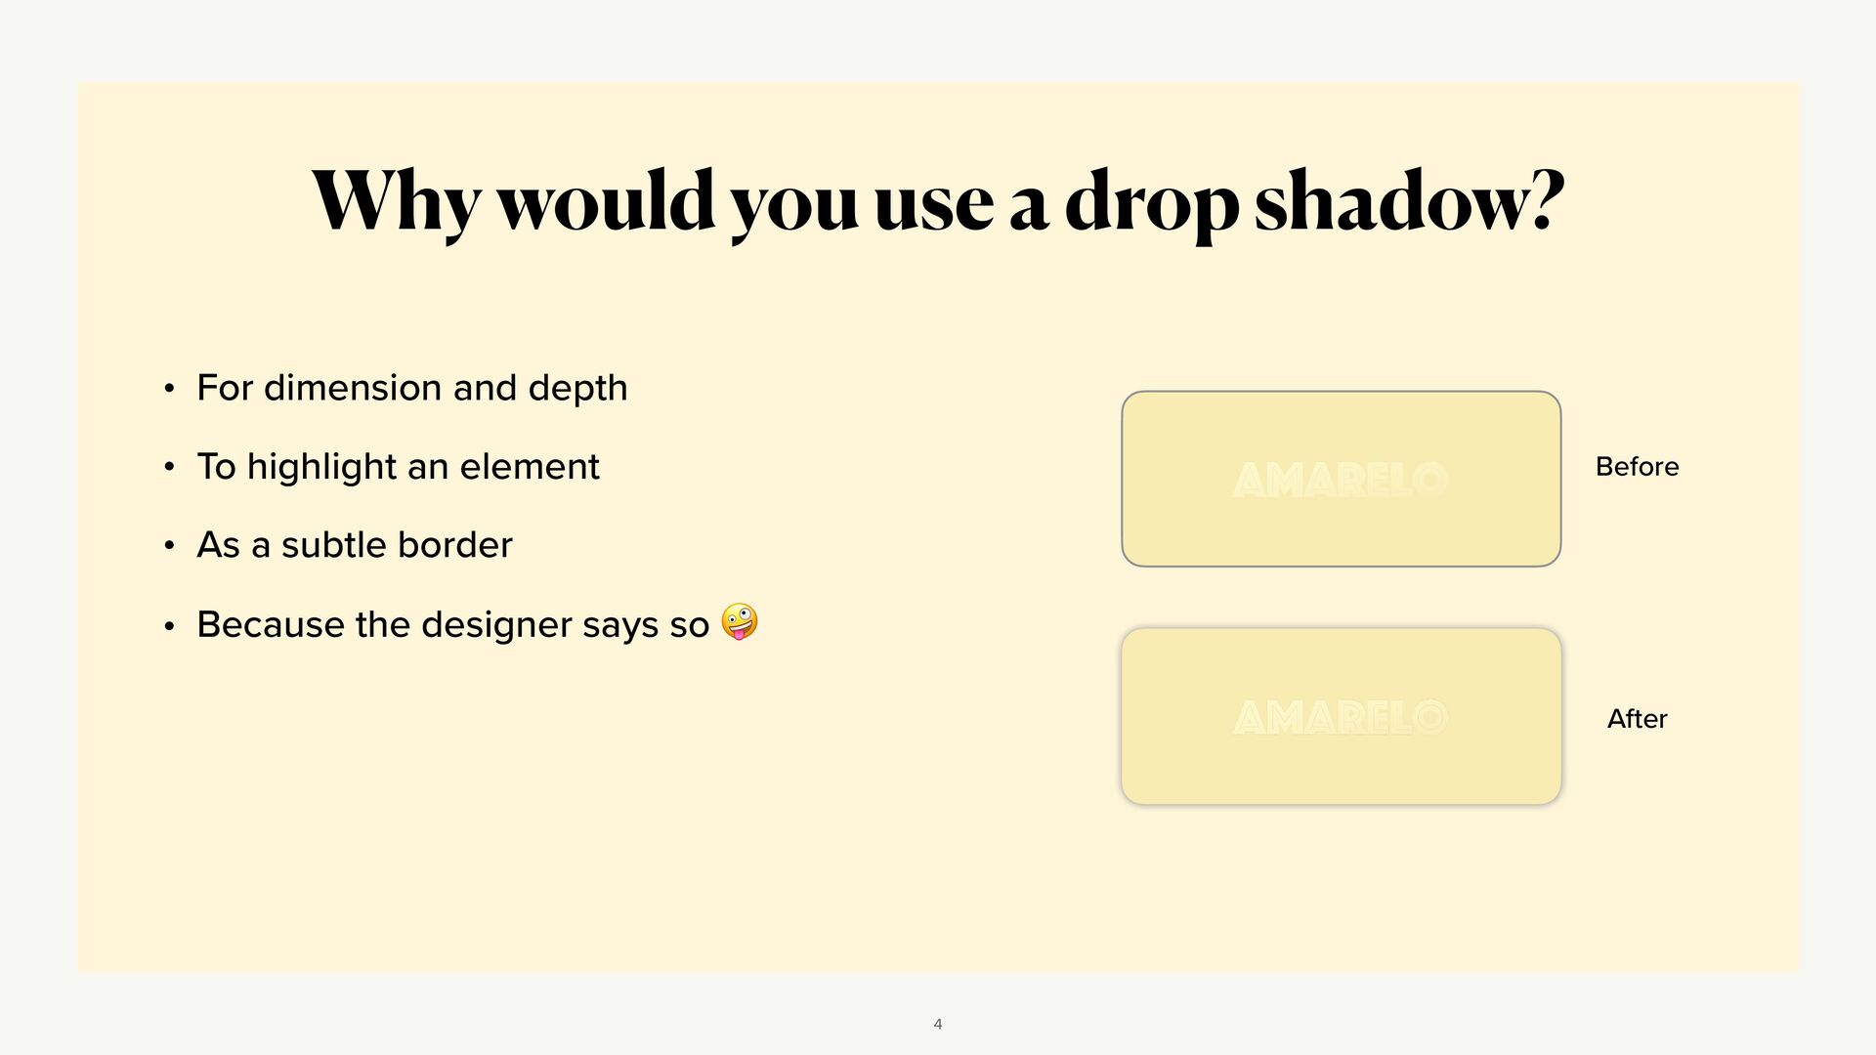Click the word 'shadow?' in the title
This screenshot has width=1876, height=1055.
tap(1409, 200)
